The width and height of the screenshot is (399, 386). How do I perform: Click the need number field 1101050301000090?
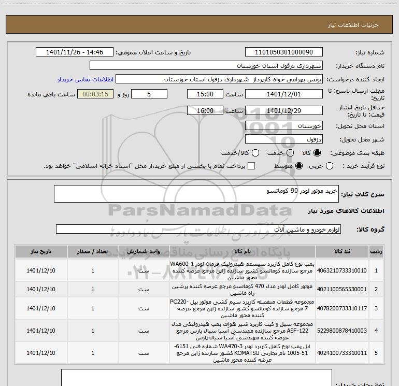[284, 52]
